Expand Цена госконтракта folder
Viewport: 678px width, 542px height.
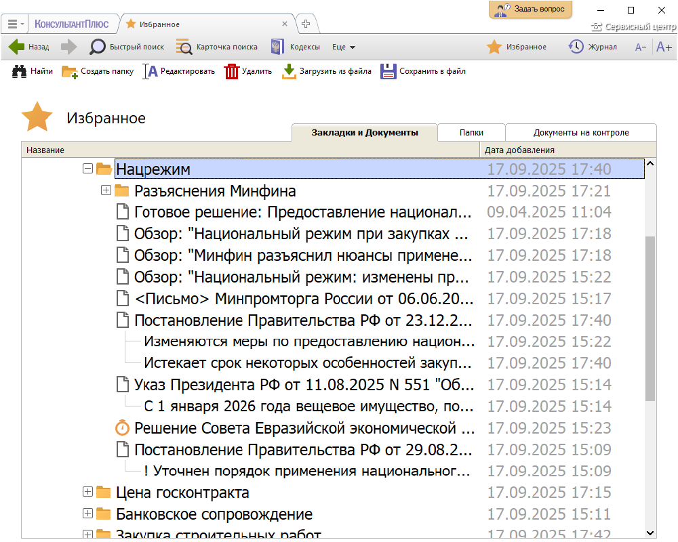click(x=87, y=492)
